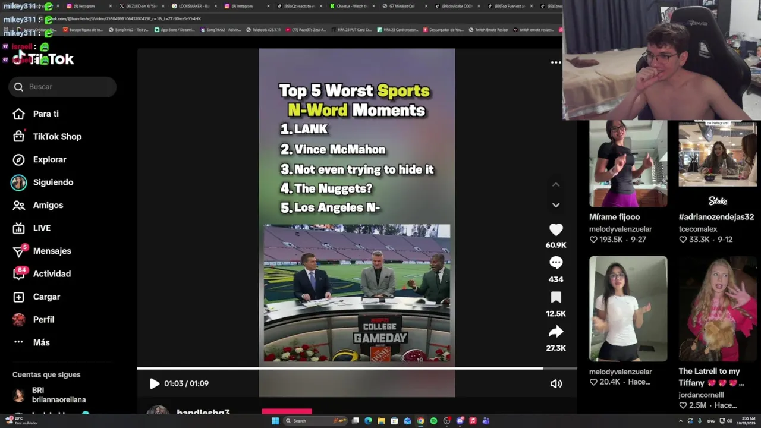Save video with the bookmark icon
This screenshot has width=761, height=428.
click(x=556, y=297)
